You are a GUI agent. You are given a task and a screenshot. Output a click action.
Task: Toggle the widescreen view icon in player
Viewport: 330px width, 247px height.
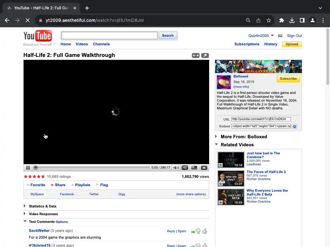(194, 168)
